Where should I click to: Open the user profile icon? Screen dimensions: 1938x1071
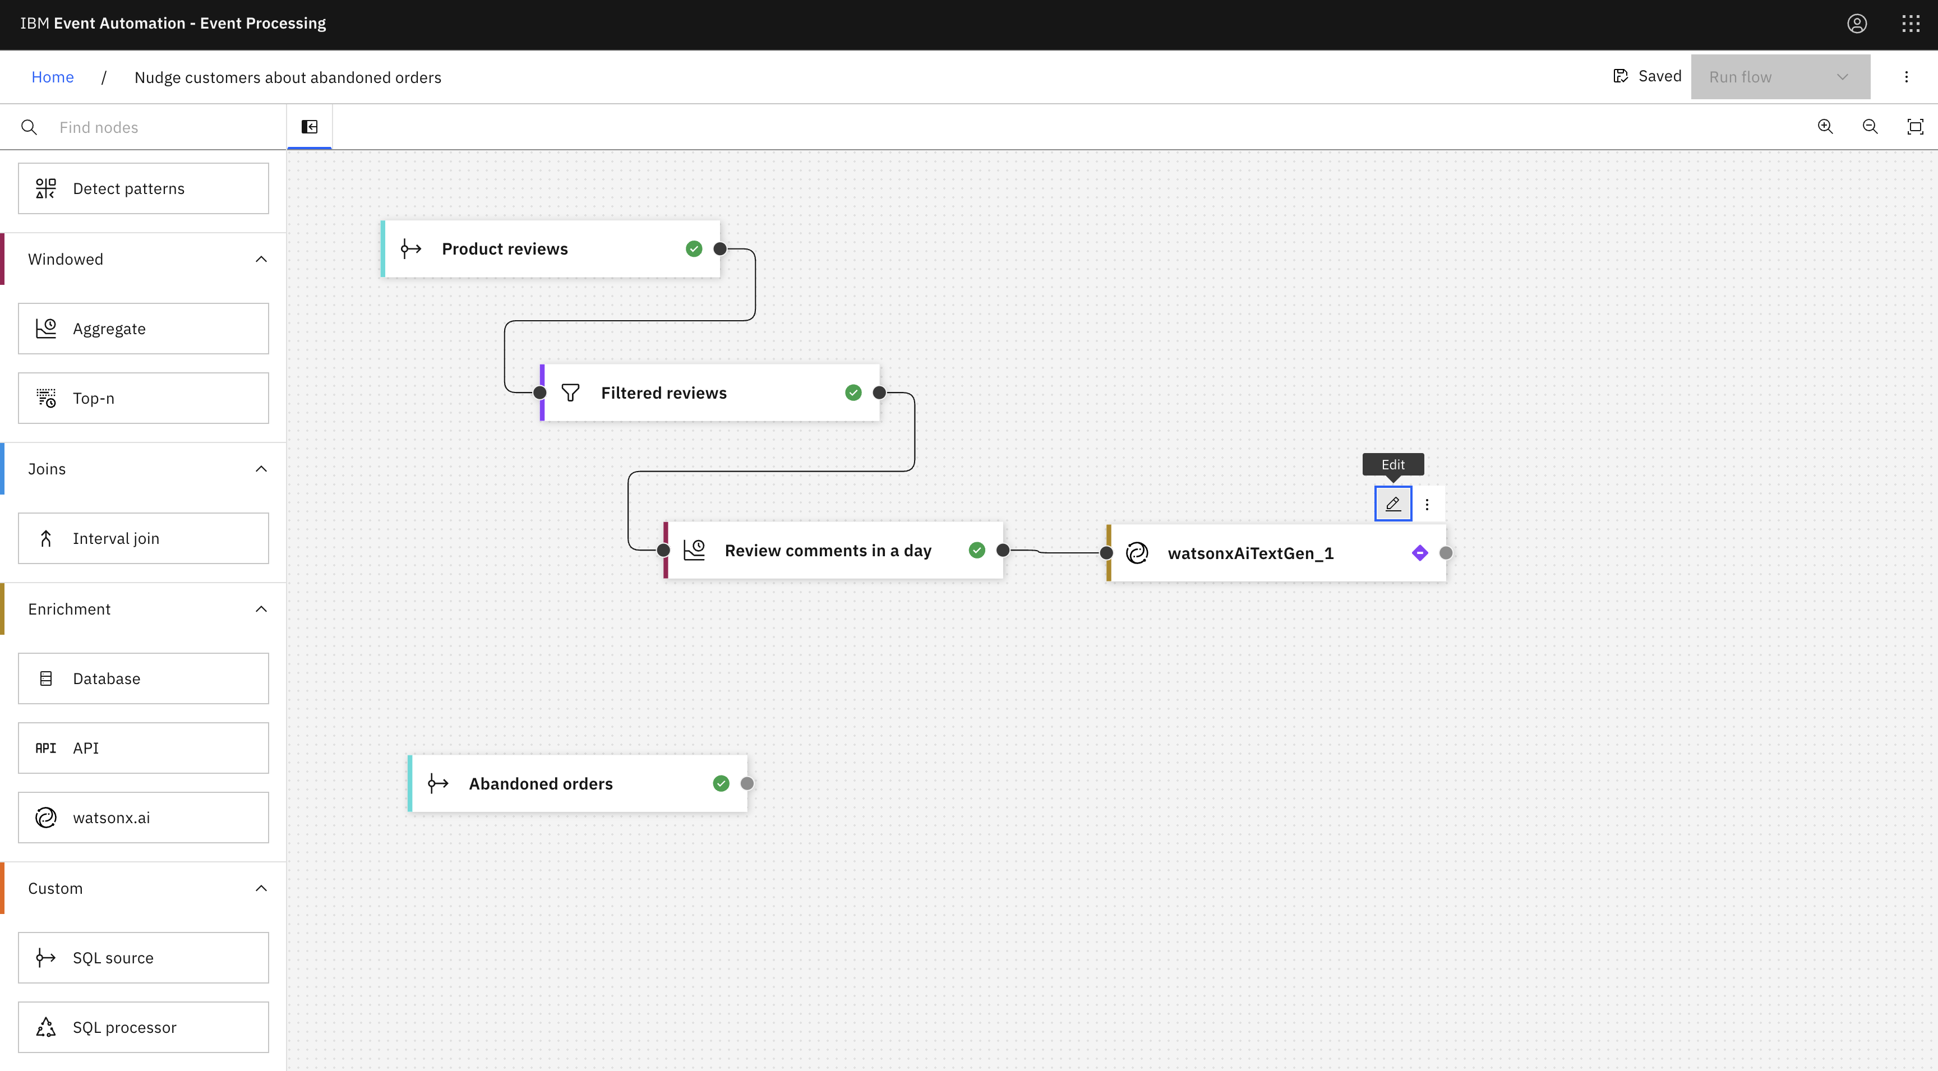(x=1857, y=24)
